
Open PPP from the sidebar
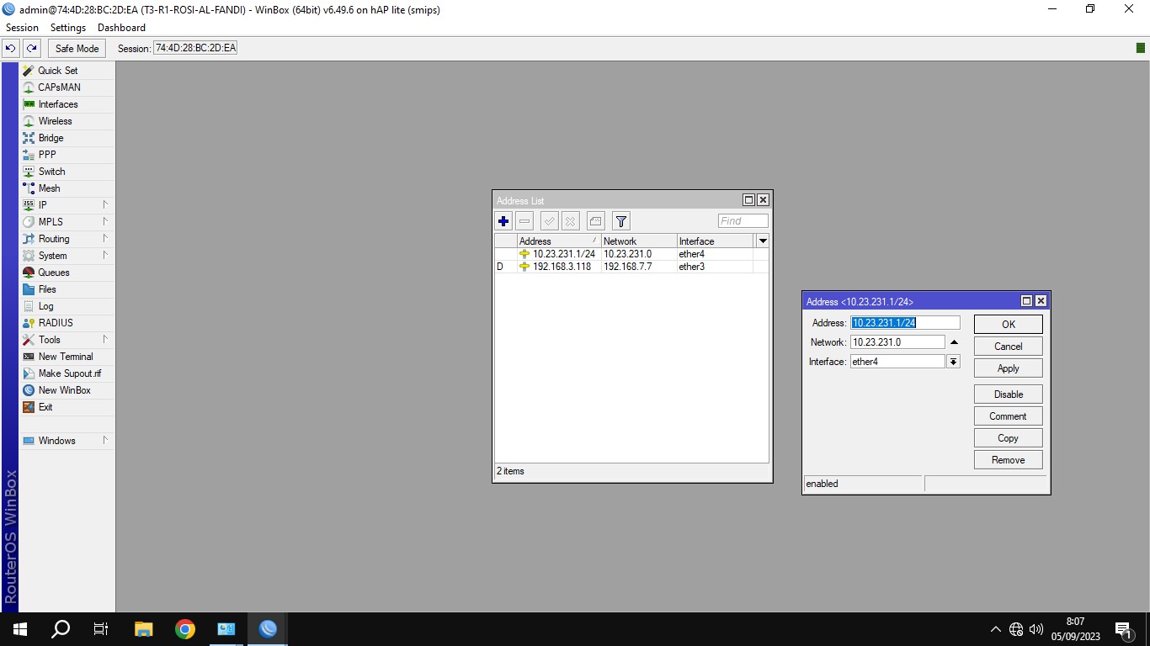click(x=67, y=155)
